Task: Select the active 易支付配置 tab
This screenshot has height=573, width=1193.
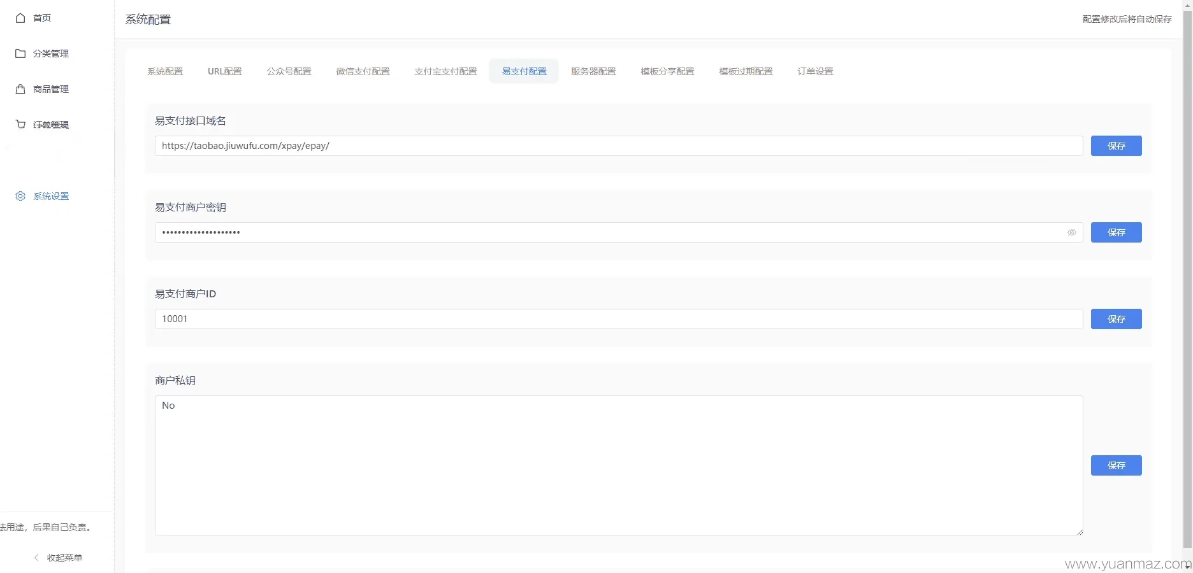Action: pos(524,71)
